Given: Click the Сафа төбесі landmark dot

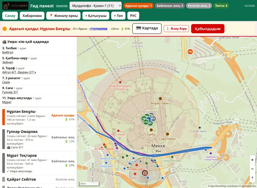Looking at the screenshot, I should tap(167, 134).
